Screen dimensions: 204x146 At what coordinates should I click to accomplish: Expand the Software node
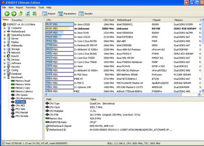click(x=5, y=63)
